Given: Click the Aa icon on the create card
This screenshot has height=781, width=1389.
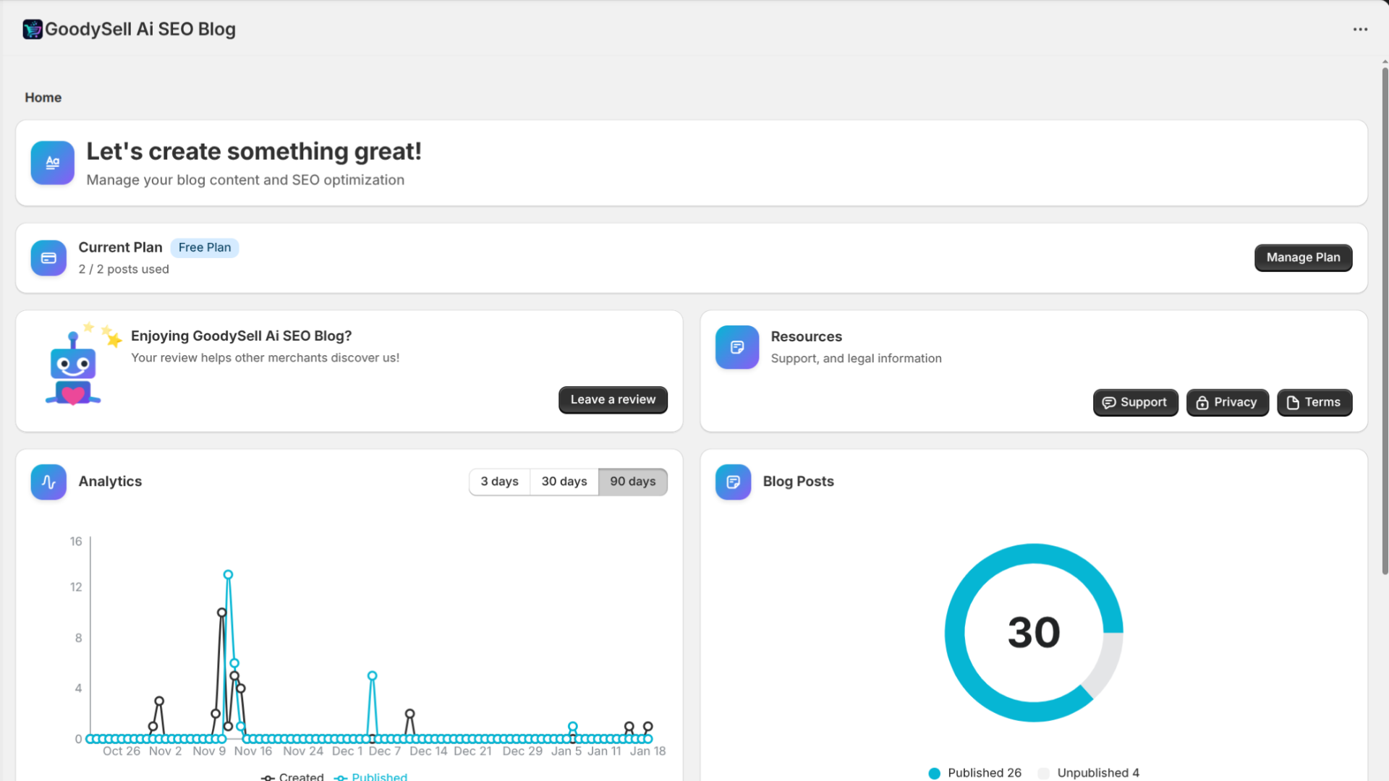Looking at the screenshot, I should coord(51,162).
